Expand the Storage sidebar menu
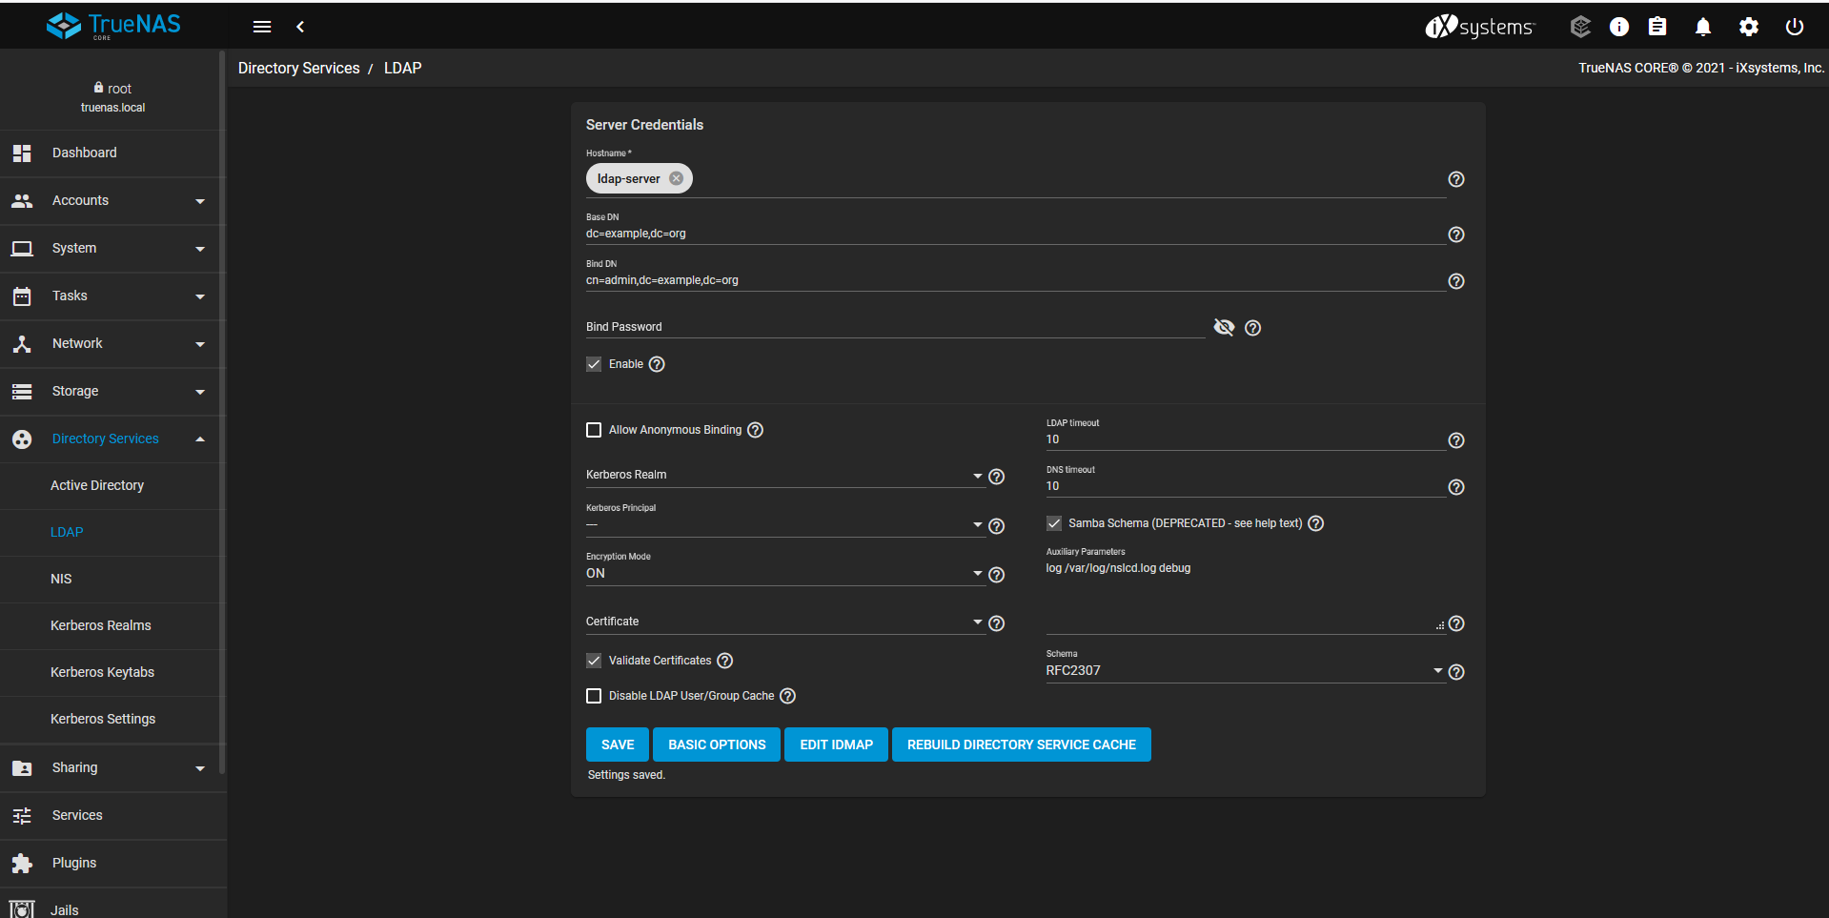Screen dimensions: 1829x918 pyautogui.click(x=112, y=392)
